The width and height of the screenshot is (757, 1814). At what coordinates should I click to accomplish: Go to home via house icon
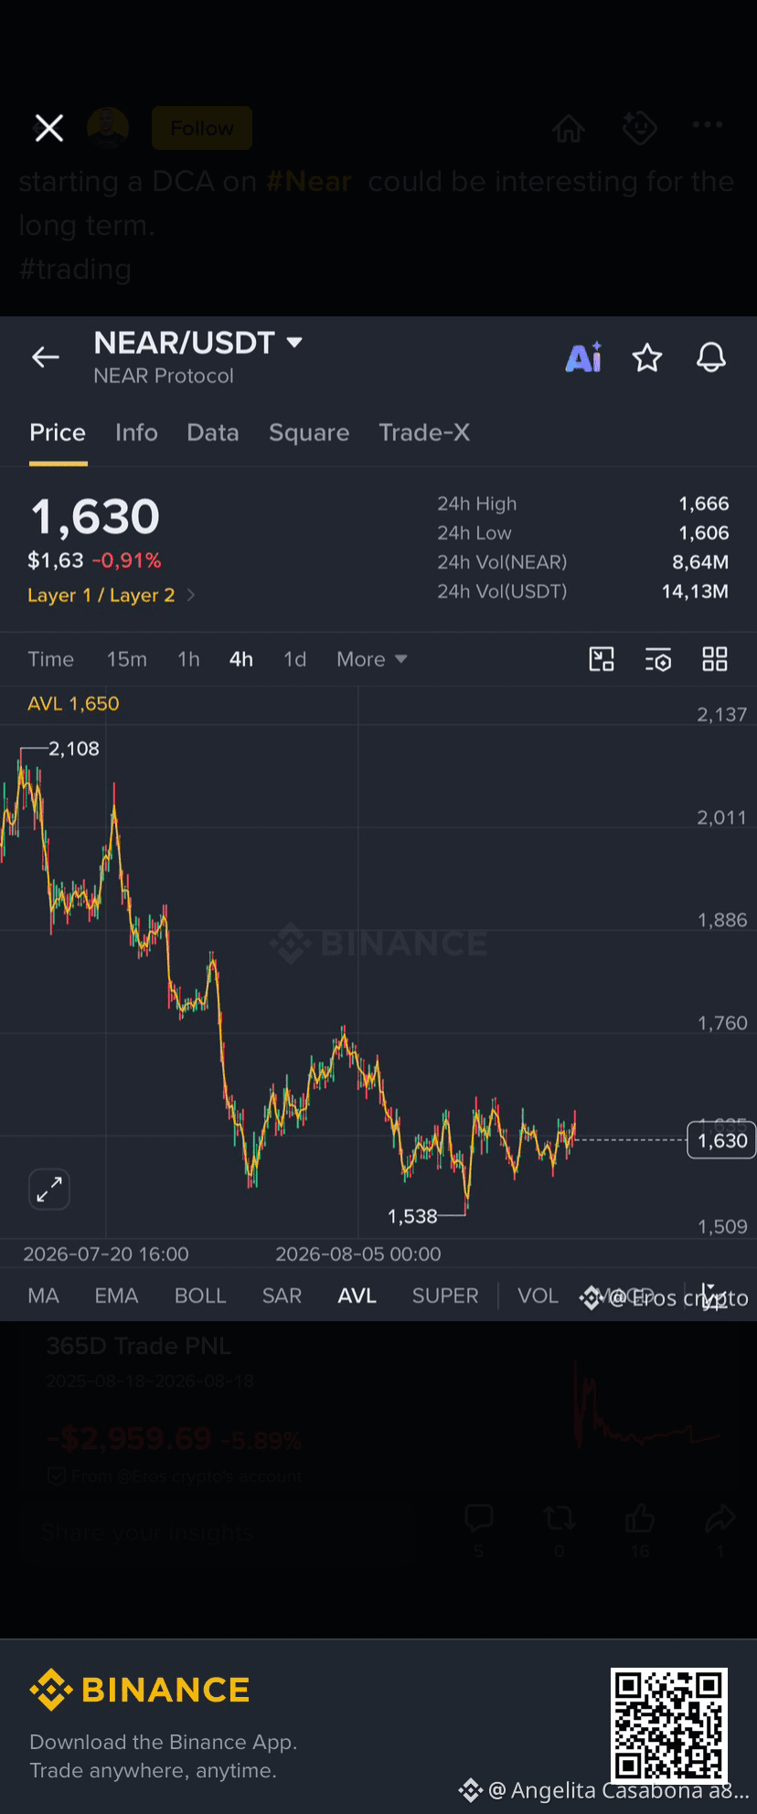pos(569,128)
